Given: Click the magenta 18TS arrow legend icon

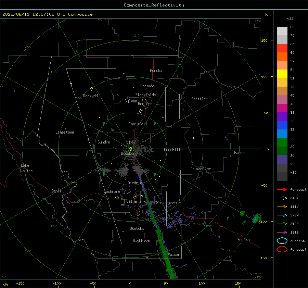Looking at the screenshot, I should pos(282,233).
